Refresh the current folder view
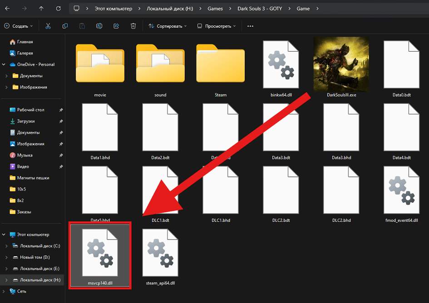 click(58, 9)
